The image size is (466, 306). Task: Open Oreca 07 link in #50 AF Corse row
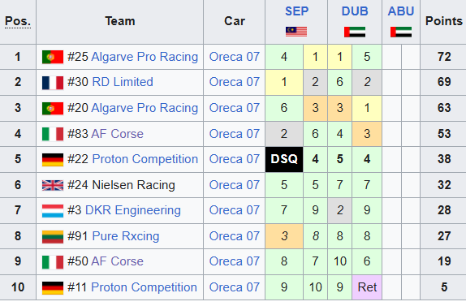[235, 261]
